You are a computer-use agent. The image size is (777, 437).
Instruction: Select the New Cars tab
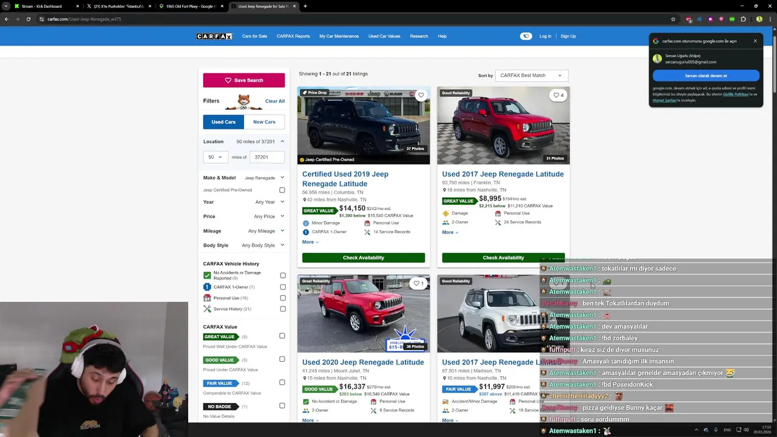(x=264, y=122)
